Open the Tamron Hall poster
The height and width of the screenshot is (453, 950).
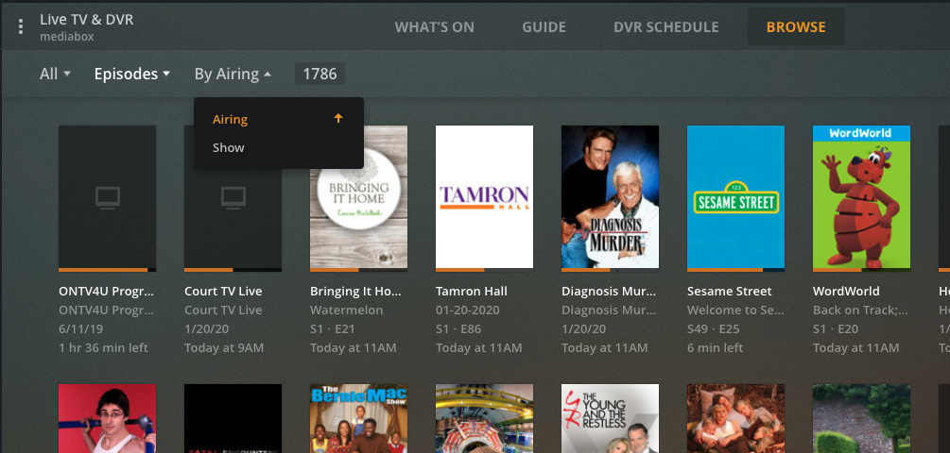pos(484,196)
